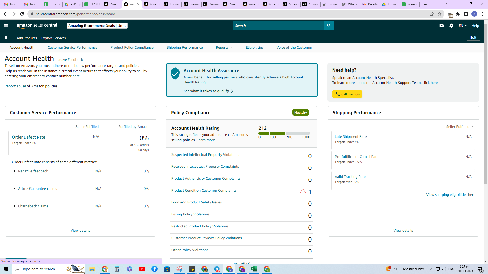Open Sticky Notes from the taskbar
Viewport: 488px width, 274px height.
pos(192,269)
